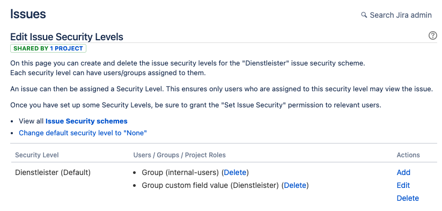Click the Group custom field value text
Image resolution: width=442 pixels, height=211 pixels.
[x=210, y=185]
